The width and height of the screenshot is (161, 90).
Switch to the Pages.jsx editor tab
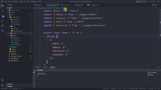click(x=39, y=5)
